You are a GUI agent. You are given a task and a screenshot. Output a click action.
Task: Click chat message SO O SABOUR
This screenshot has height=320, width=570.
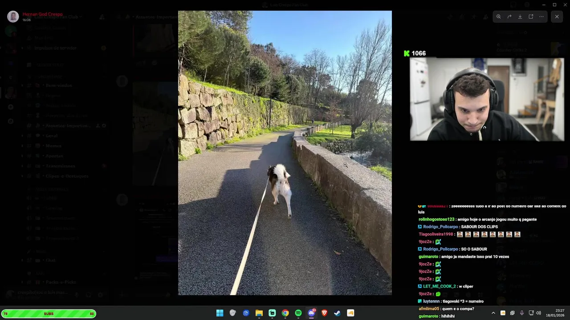474,249
